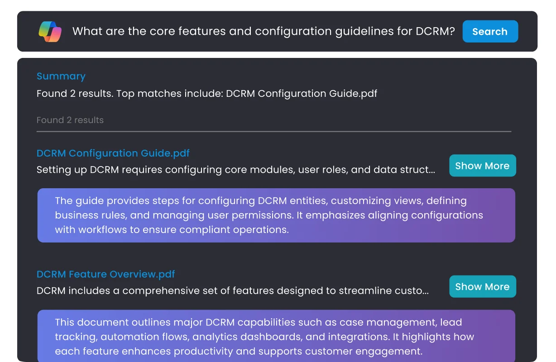Screen dimensions: 556x362
Task: Expand the Configuration Guide result details
Action: pyautogui.click(x=482, y=166)
